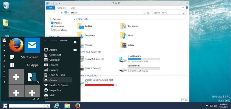Click the Action Center flag icon
The height and width of the screenshot is (109, 231).
pos(207,106)
